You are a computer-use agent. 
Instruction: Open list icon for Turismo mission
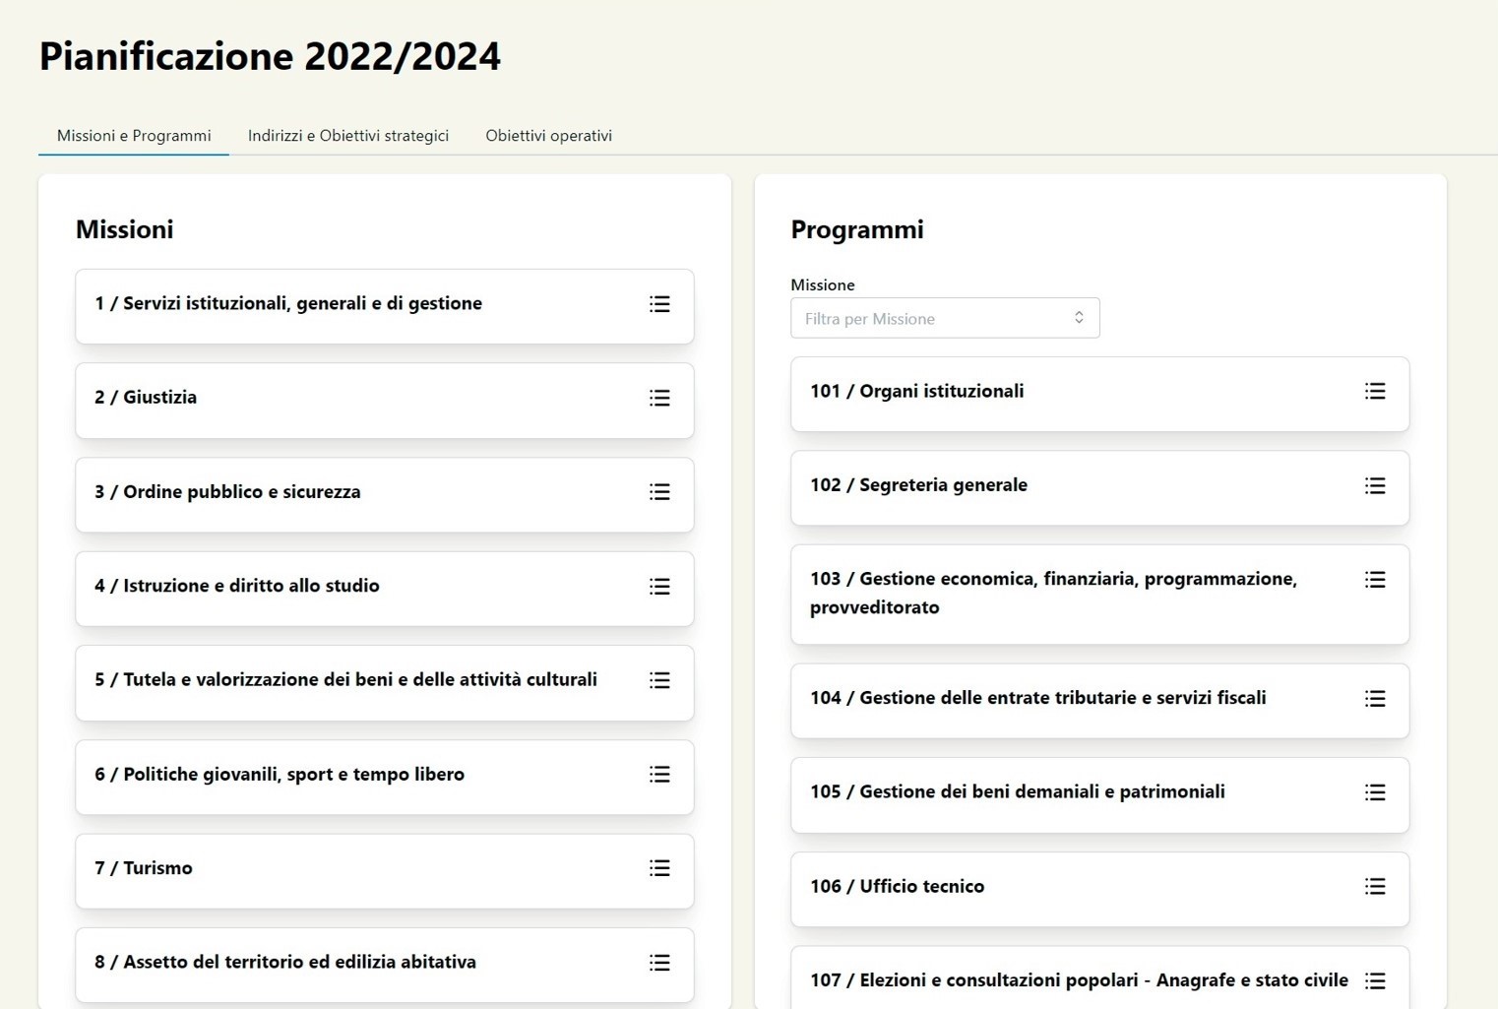coord(659,868)
